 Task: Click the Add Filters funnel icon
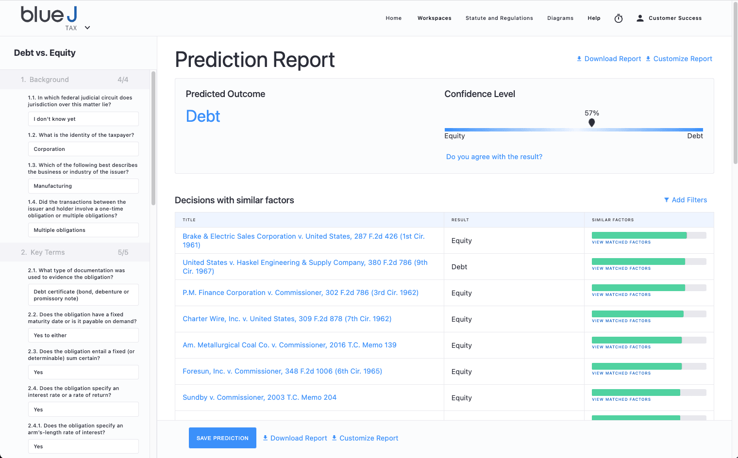[x=666, y=200]
